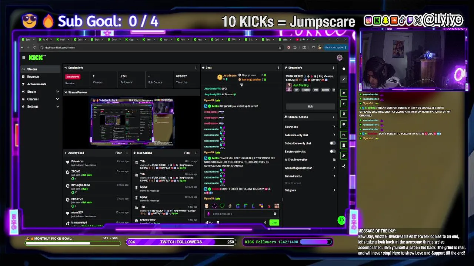Click the browser back arrow
This screenshot has width=474, height=266.
coord(22,47)
